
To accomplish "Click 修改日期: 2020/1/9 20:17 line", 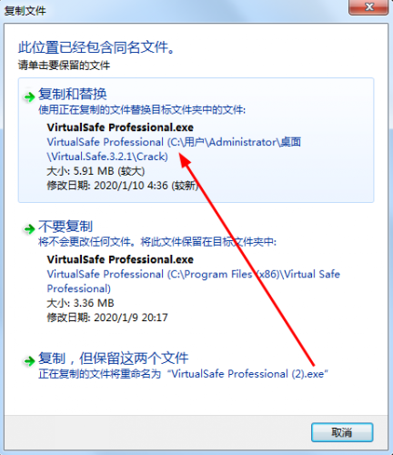I will [107, 318].
